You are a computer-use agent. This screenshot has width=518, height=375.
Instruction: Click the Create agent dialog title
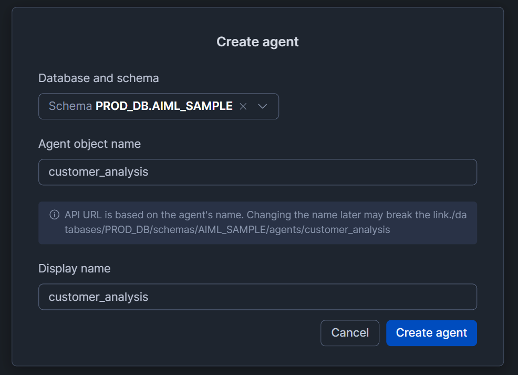pos(257,42)
